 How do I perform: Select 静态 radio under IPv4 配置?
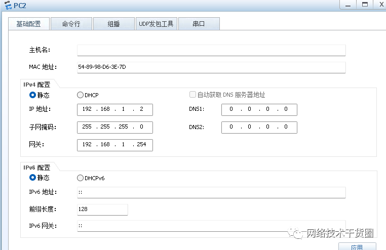coord(32,95)
